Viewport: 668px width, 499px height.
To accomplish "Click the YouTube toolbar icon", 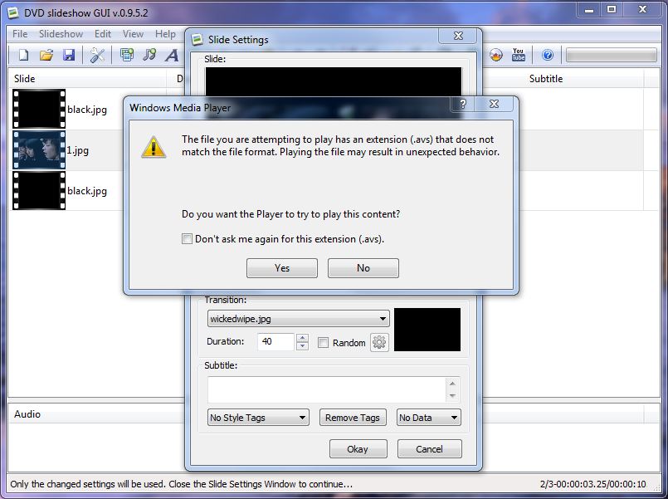I will point(519,55).
